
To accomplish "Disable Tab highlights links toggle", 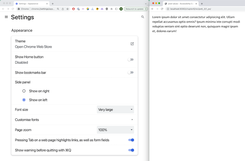I will tap(131, 140).
